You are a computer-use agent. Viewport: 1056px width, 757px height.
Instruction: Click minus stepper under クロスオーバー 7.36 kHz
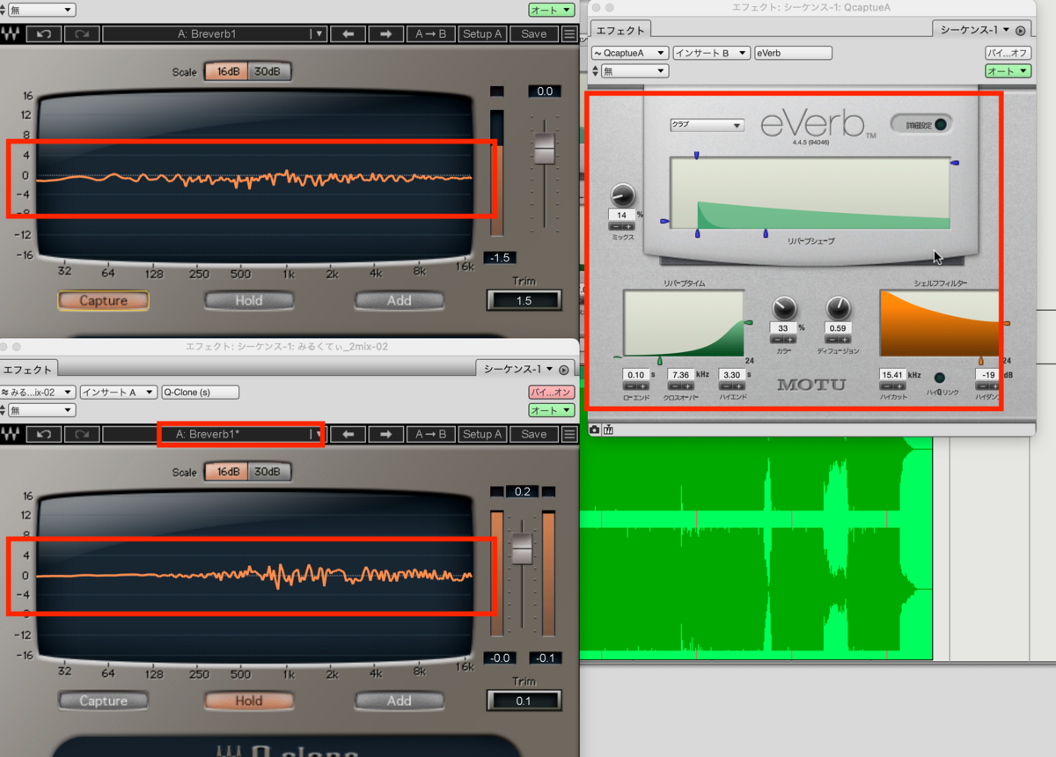coord(674,386)
